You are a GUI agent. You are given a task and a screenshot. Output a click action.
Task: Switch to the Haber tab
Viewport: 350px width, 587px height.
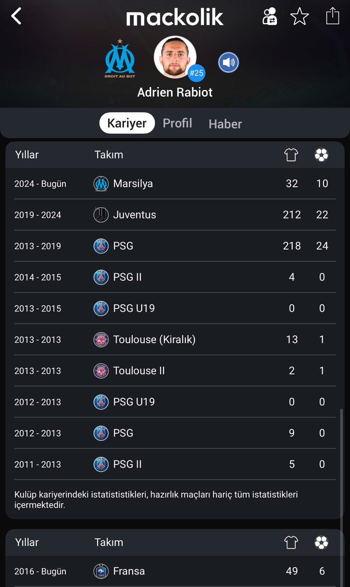click(x=225, y=124)
